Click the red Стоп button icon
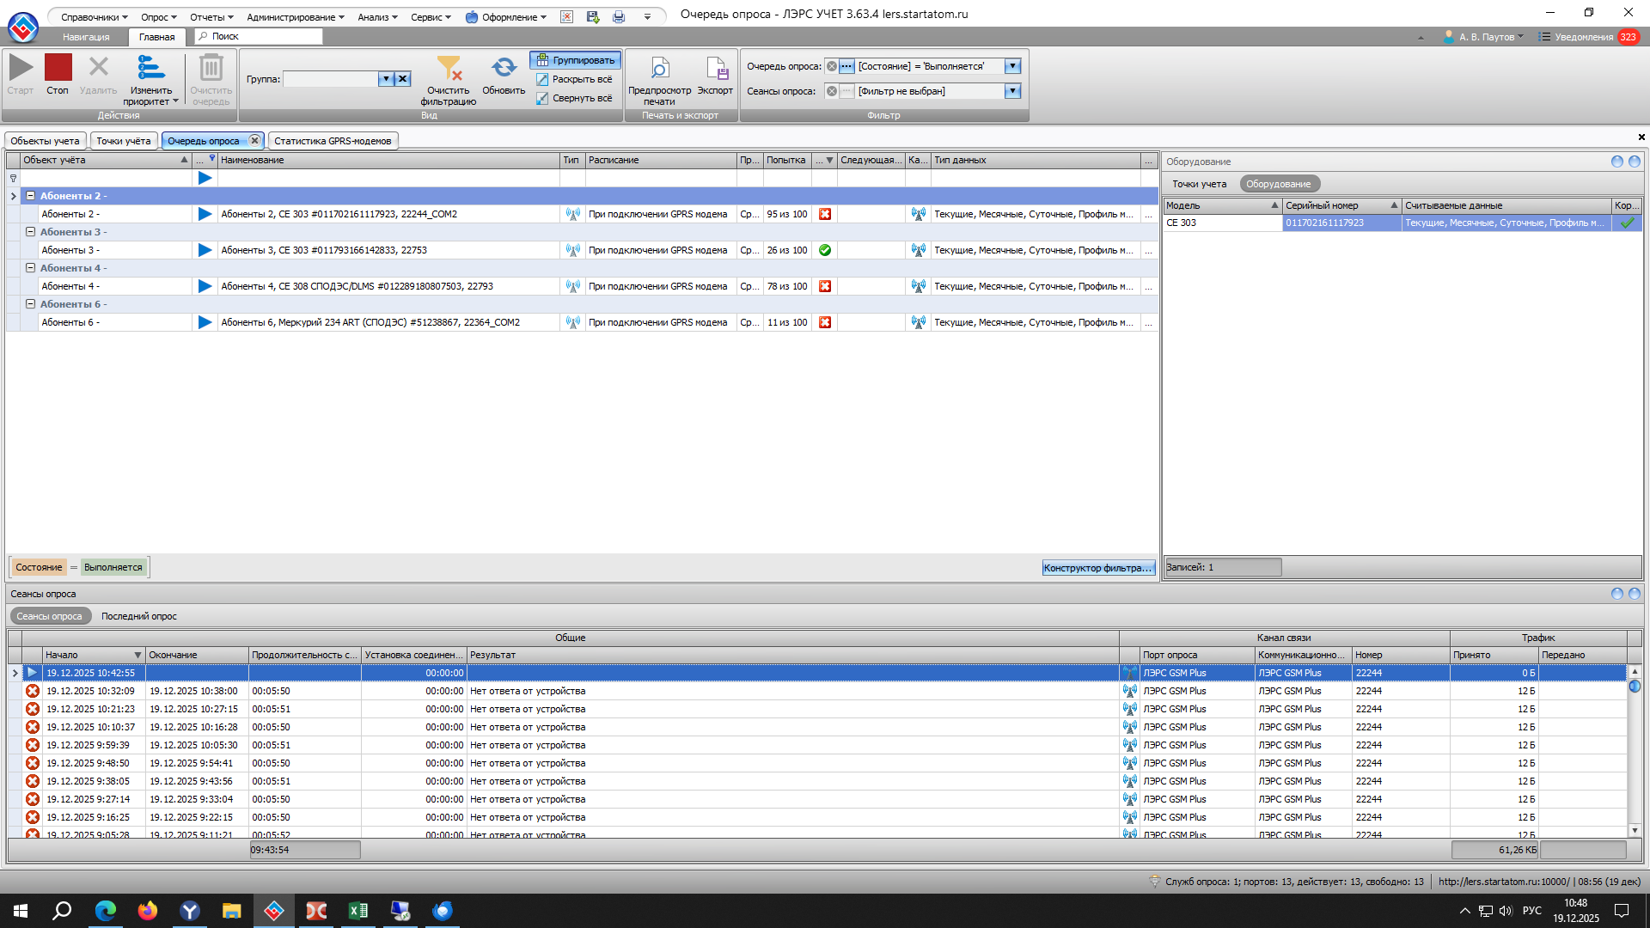 (58, 68)
